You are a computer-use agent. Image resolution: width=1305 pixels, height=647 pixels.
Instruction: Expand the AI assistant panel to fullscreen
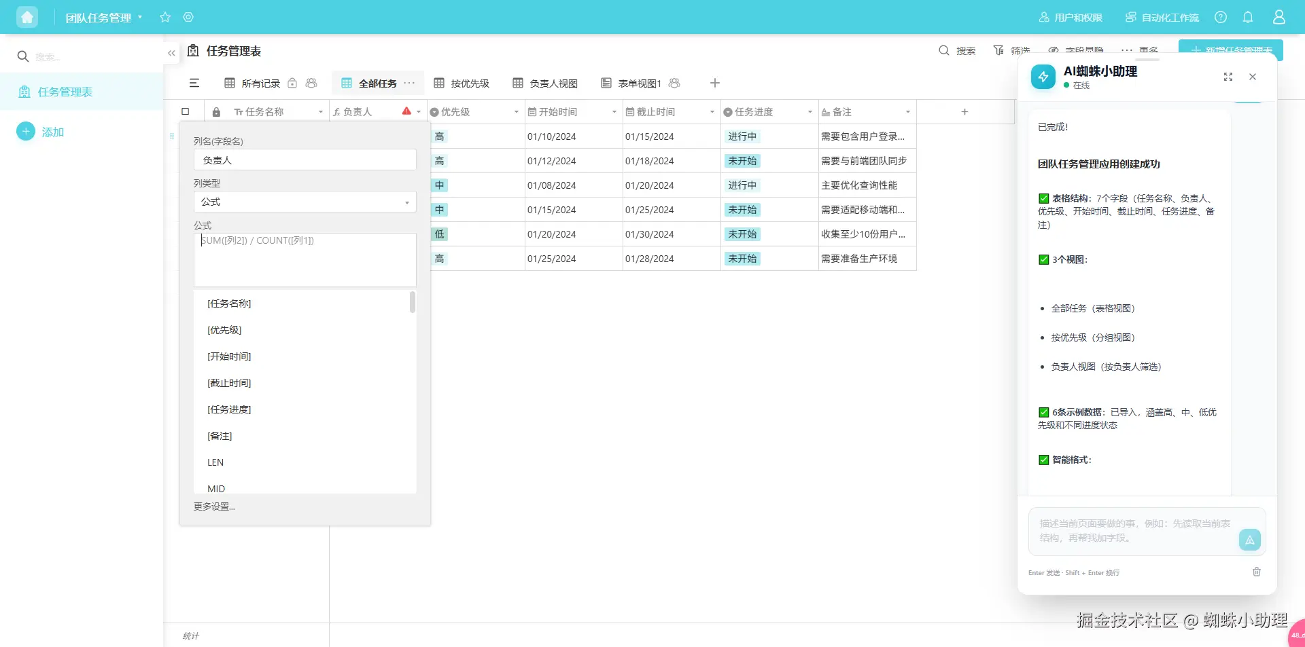tap(1228, 77)
